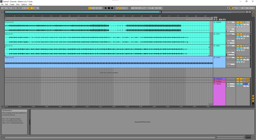Toggle the Automation Mode icon
The width and height of the screenshot is (256, 140).
click(220, 20)
